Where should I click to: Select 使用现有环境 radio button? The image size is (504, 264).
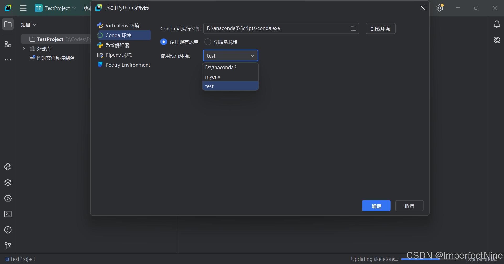click(164, 42)
